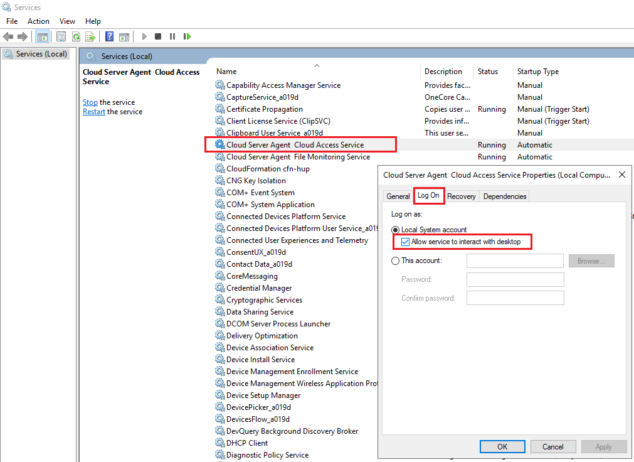This screenshot has width=634, height=462.
Task: Close the Properties dialog with the X button
Action: 622,175
